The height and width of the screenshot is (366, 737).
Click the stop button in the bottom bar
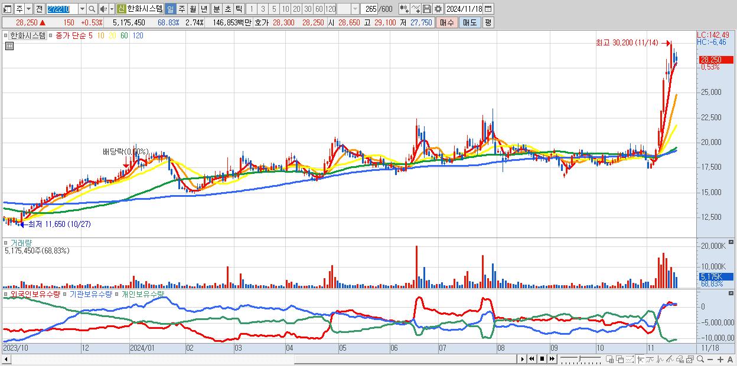tap(542, 359)
